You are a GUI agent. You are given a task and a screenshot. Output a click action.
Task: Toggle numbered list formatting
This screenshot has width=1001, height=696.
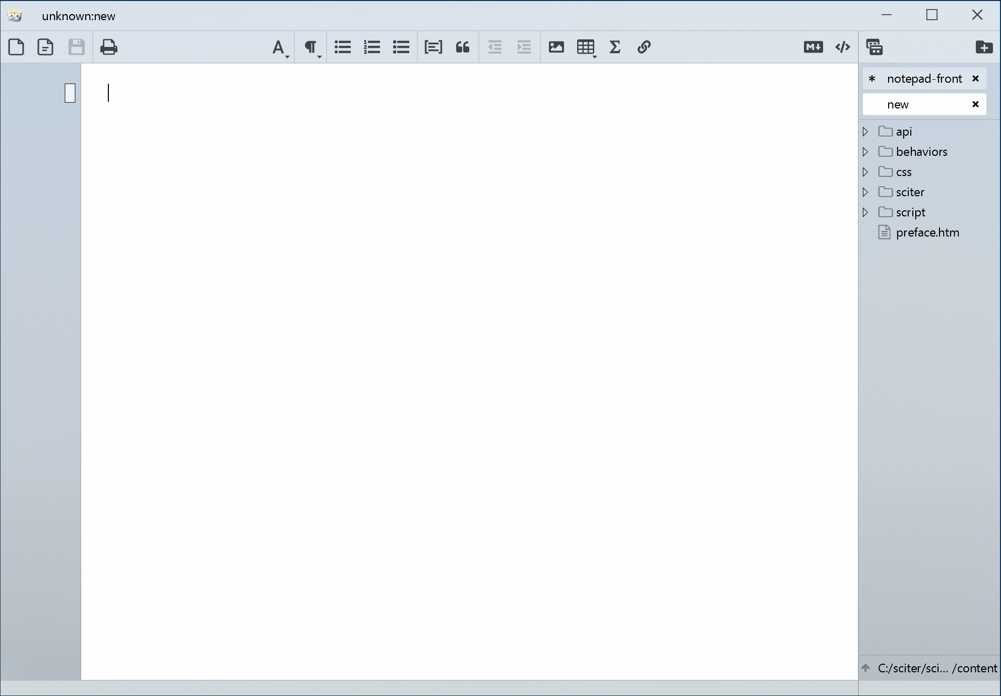[372, 47]
